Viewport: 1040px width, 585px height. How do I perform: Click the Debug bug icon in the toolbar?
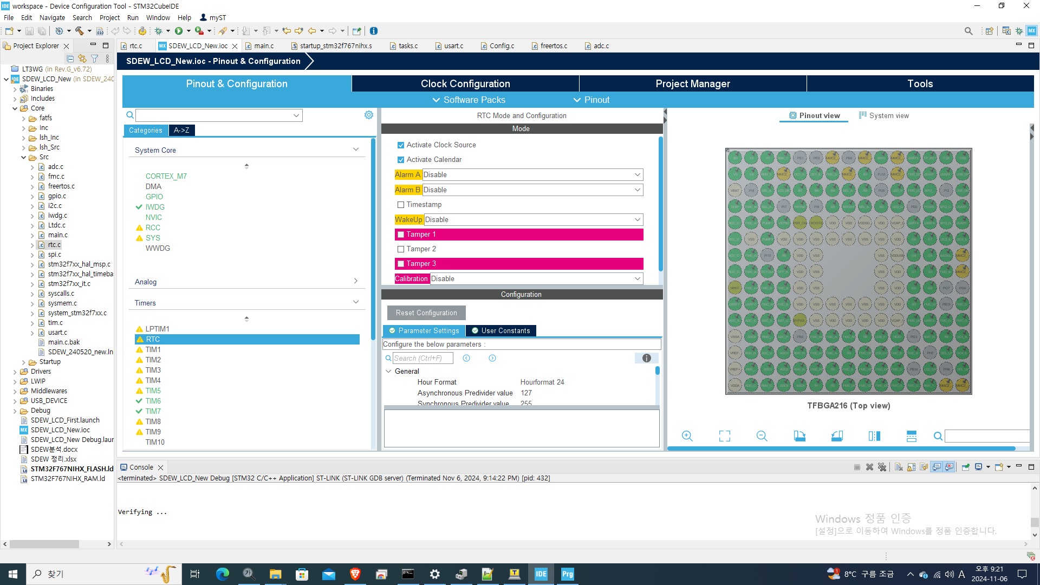[x=159, y=31]
